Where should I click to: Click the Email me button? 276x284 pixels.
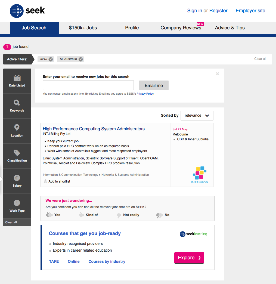click(x=154, y=85)
